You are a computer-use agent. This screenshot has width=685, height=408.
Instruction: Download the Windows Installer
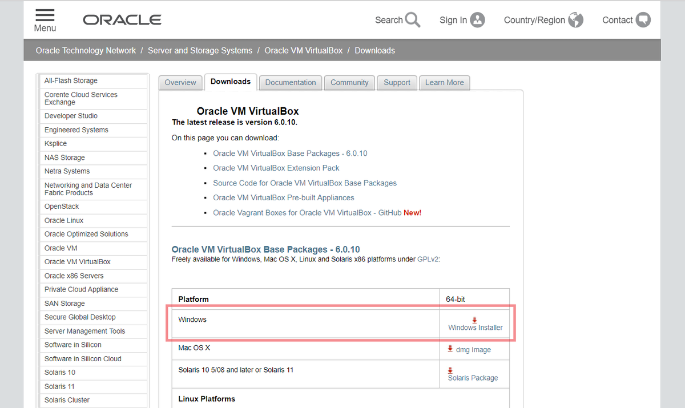(x=476, y=328)
